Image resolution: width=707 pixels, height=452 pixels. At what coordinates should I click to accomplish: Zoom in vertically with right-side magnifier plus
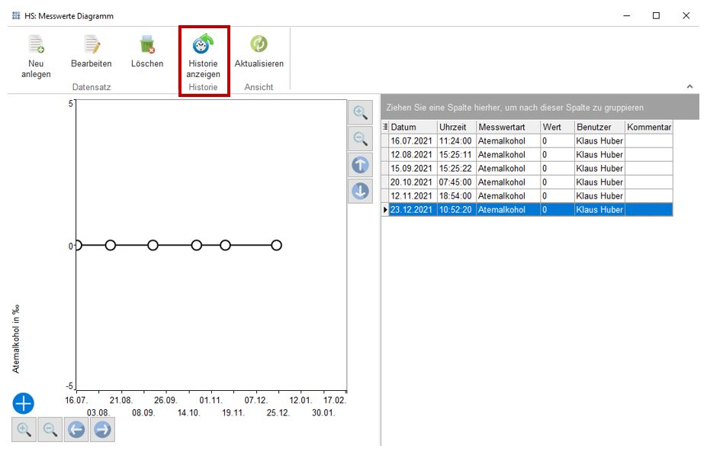pyautogui.click(x=360, y=113)
